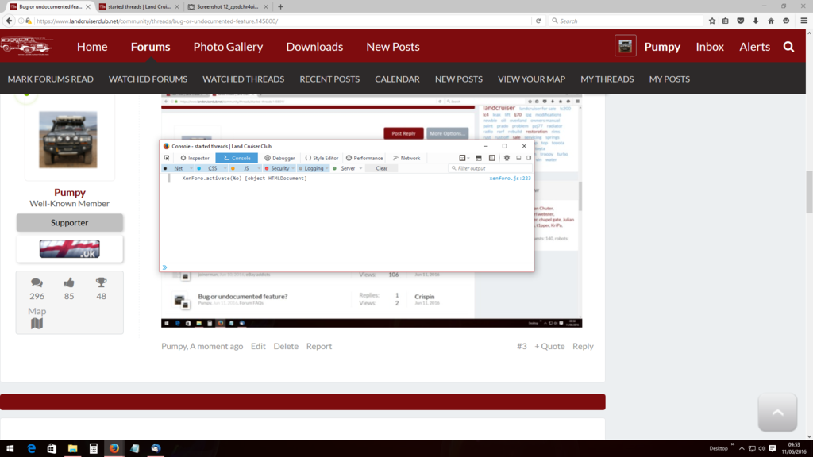813x457 pixels.
Task: View Pumpy's likes thumbs-up icon
Action: click(x=69, y=282)
